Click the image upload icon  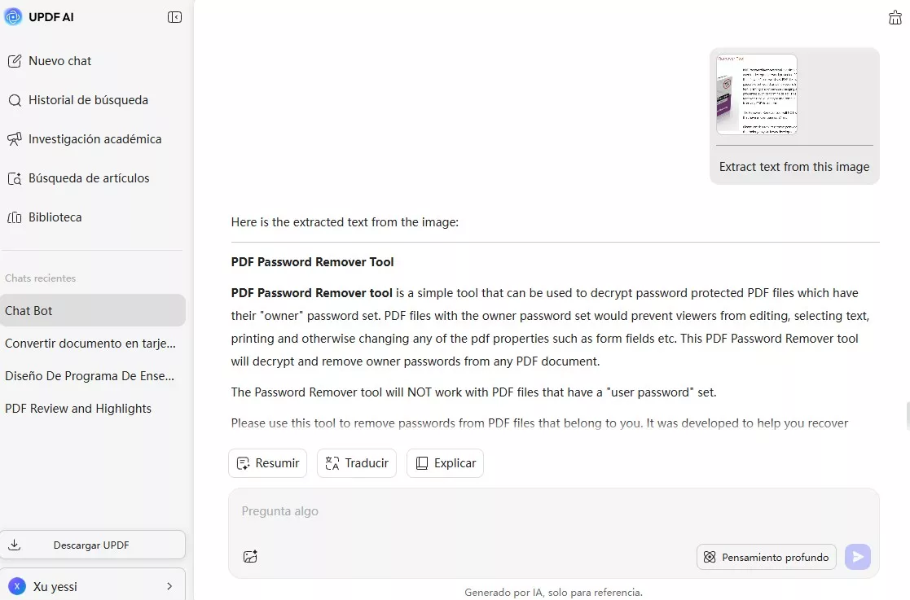250,557
